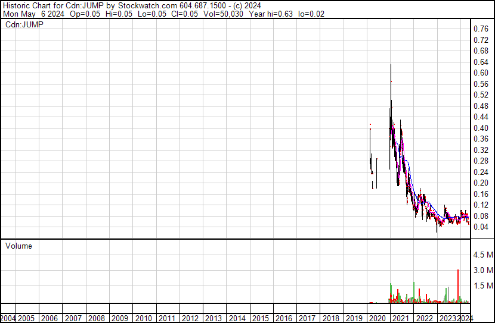The width and height of the screenshot is (495, 323).
Task: Click the chart title 'Historic Chart for Cdn:JUMP'
Action: [x=53, y=6]
